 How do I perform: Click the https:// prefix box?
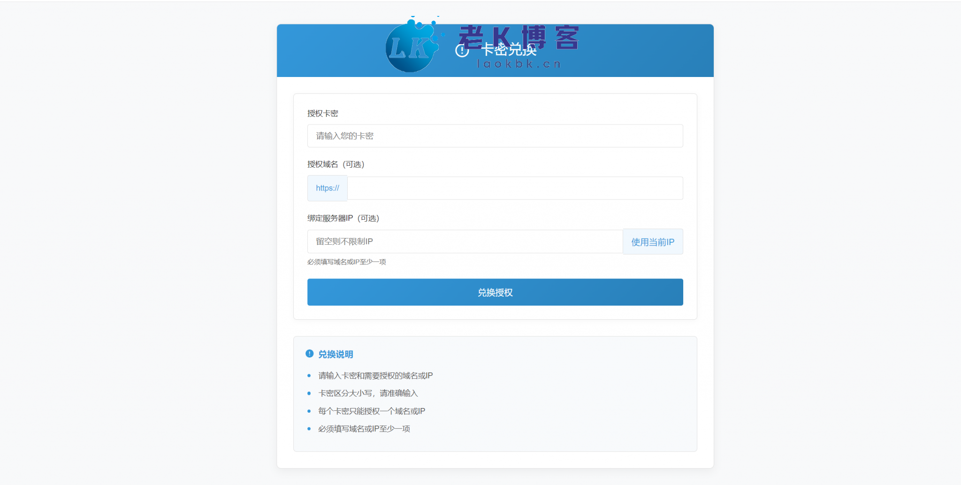pos(328,188)
